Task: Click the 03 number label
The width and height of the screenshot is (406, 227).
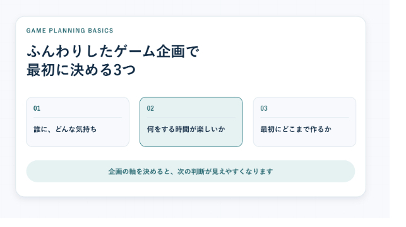Action: coord(264,108)
